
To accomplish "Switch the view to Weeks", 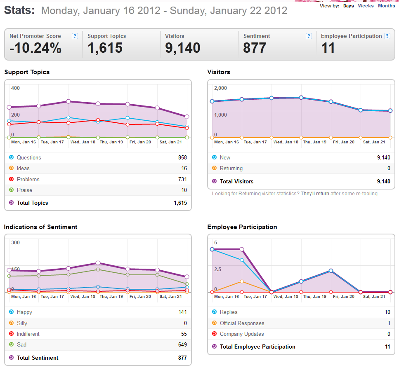I will (x=366, y=6).
